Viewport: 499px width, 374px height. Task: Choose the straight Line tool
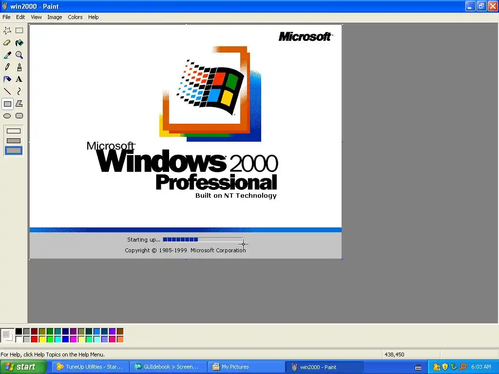point(7,92)
